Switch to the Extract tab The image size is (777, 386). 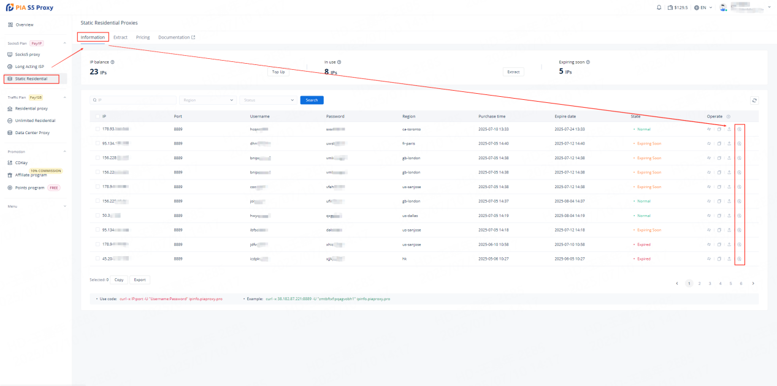coord(120,37)
